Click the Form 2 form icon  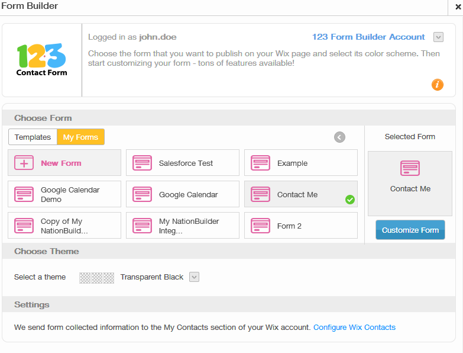260,226
